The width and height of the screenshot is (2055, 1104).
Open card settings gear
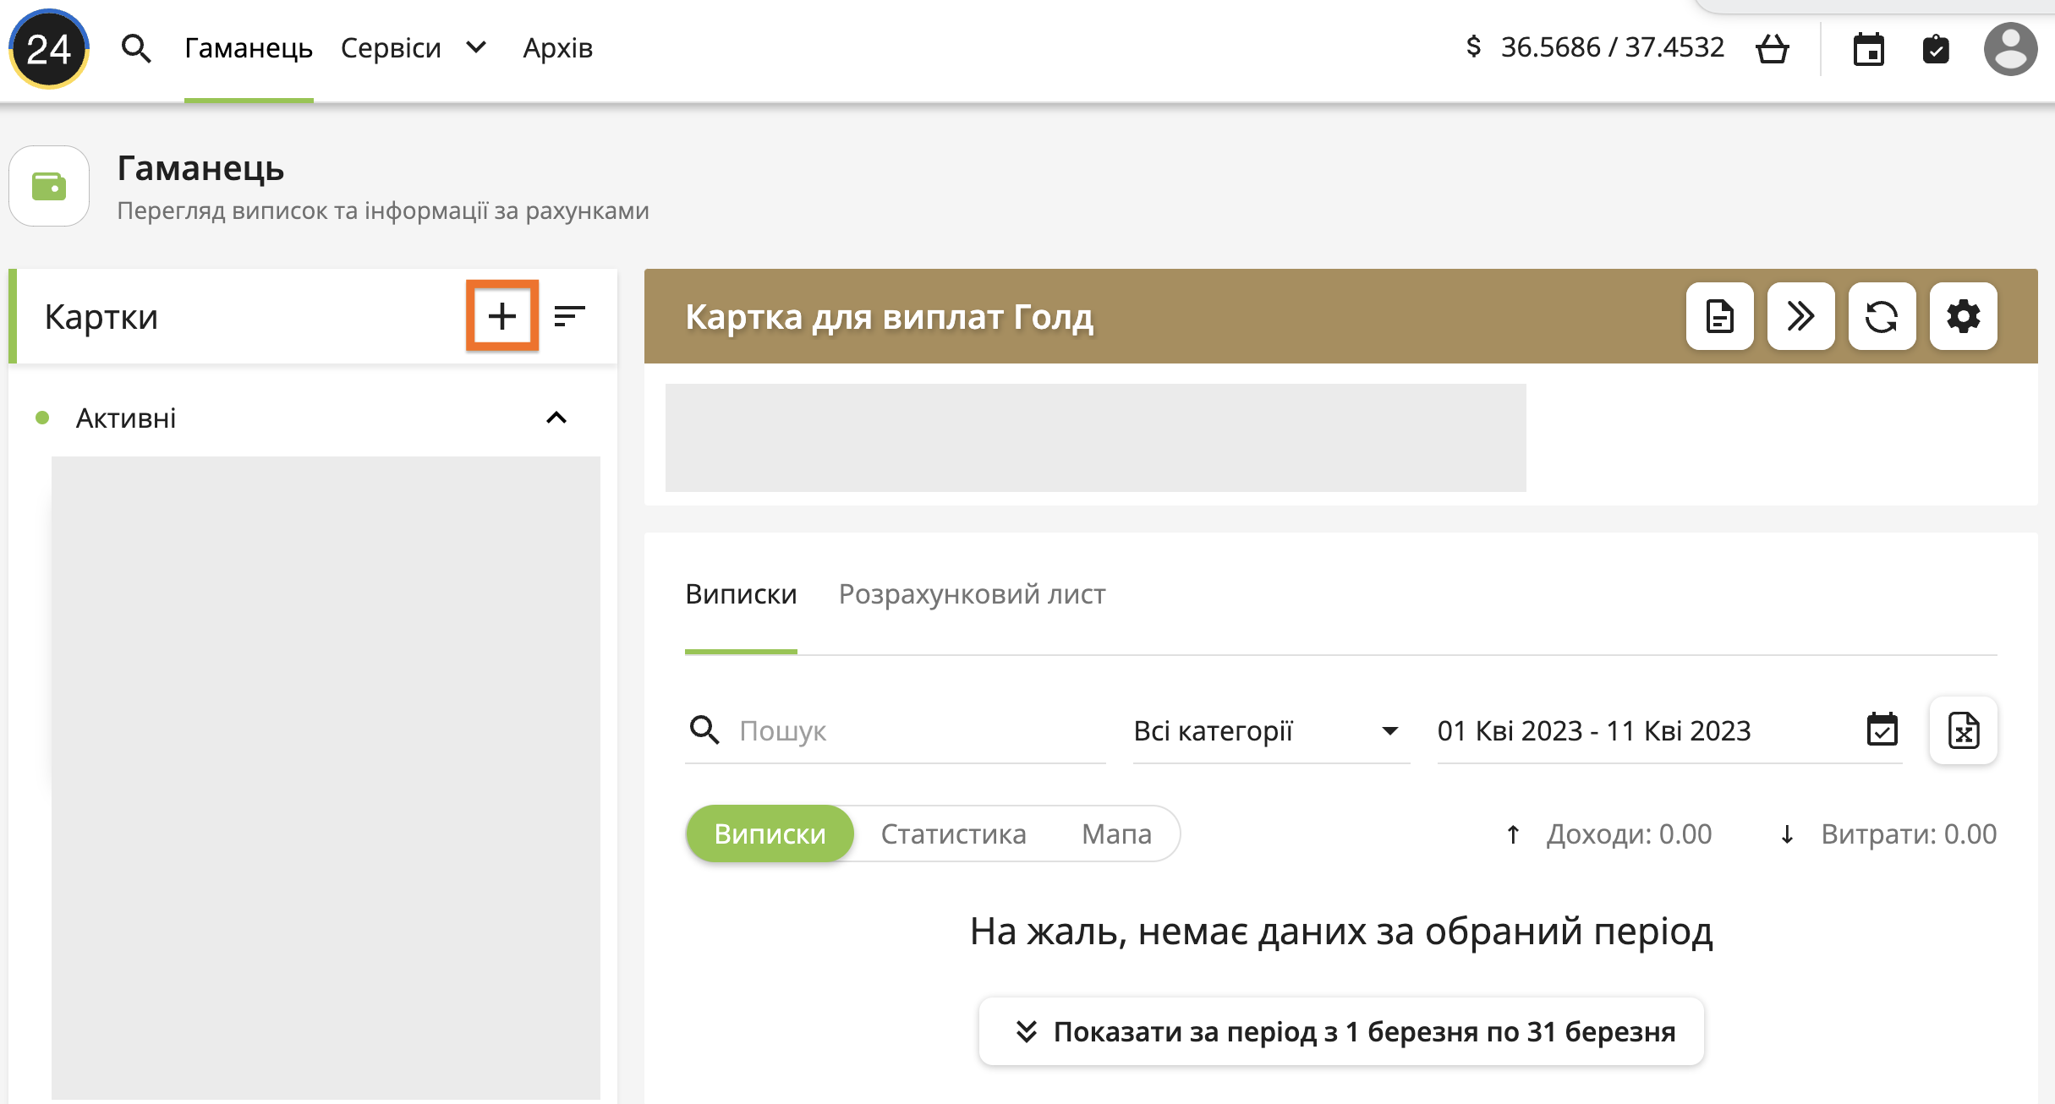point(1963,316)
